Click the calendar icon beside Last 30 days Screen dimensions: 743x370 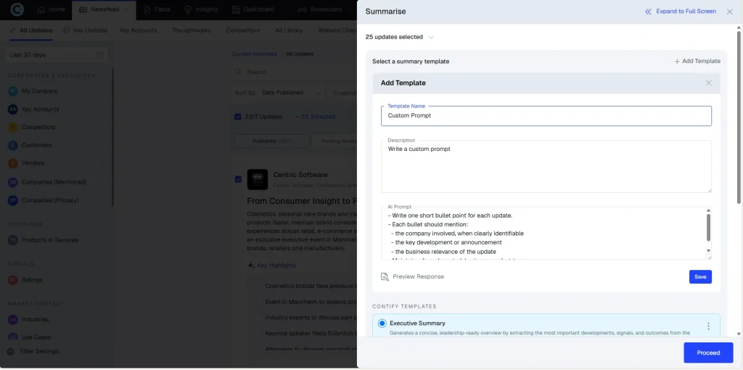[100, 55]
